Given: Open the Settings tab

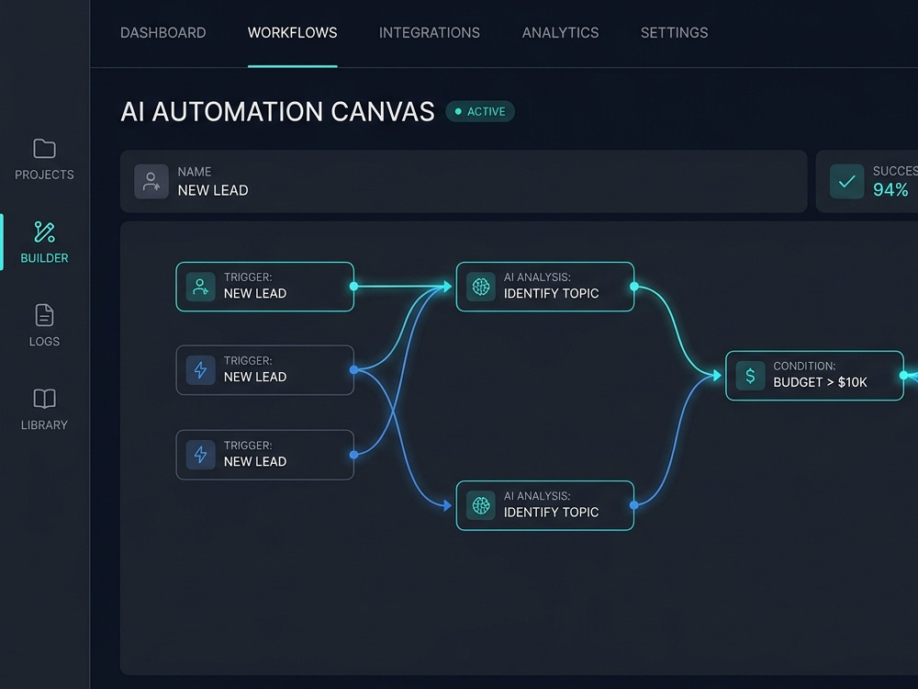Looking at the screenshot, I should tap(674, 33).
